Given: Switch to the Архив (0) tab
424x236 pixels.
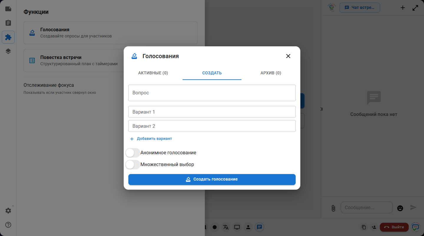Looking at the screenshot, I should pos(271,73).
